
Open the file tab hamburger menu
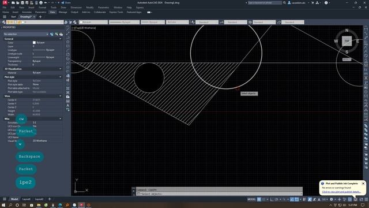5,17
